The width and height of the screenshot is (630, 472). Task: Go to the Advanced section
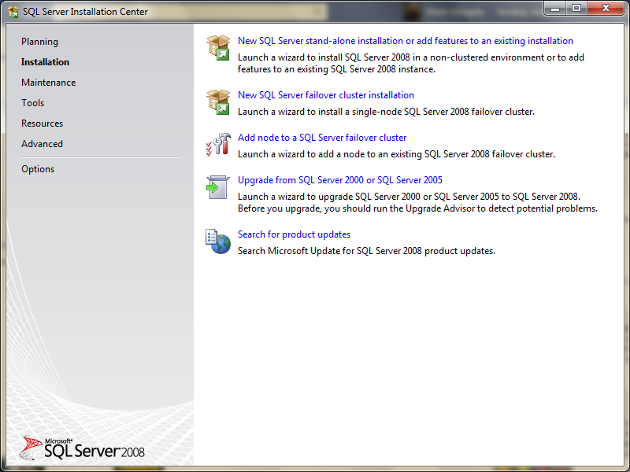42,143
